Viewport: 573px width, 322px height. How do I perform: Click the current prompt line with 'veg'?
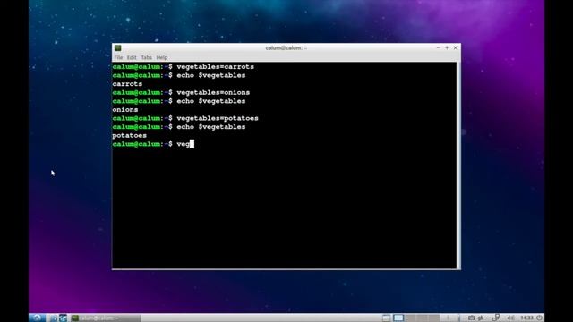pos(153,144)
